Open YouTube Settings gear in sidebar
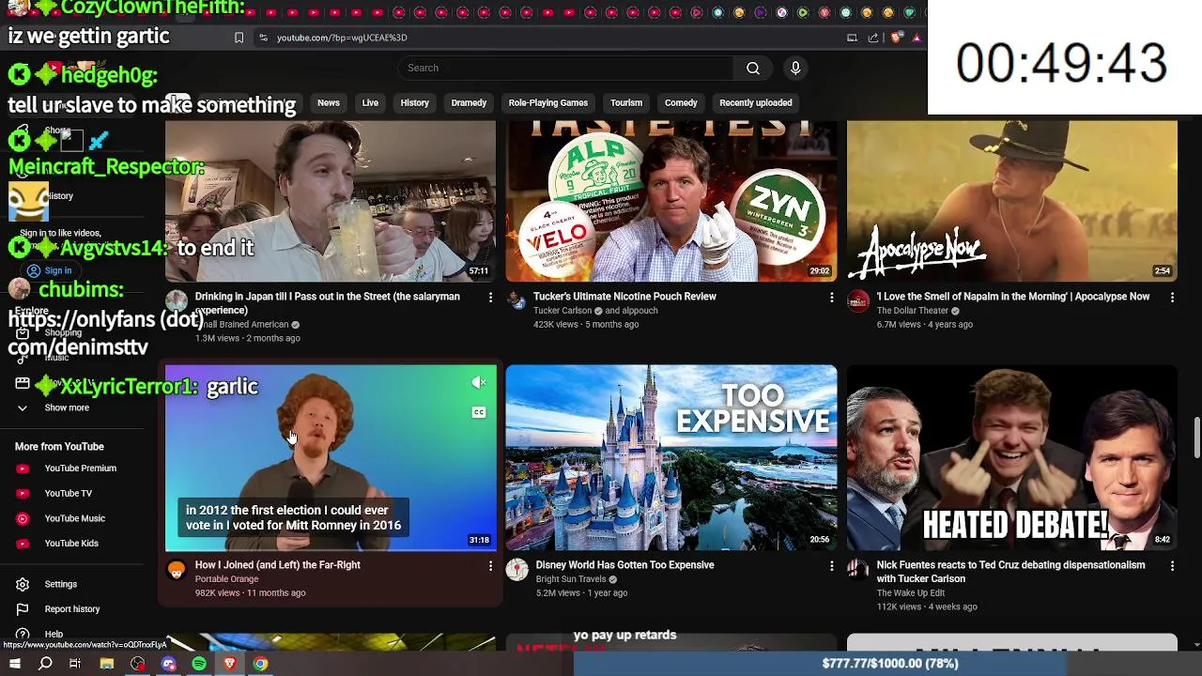The image size is (1202, 676). [x=23, y=584]
